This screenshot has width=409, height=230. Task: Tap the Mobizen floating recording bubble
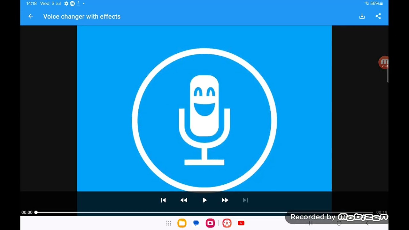(384, 63)
